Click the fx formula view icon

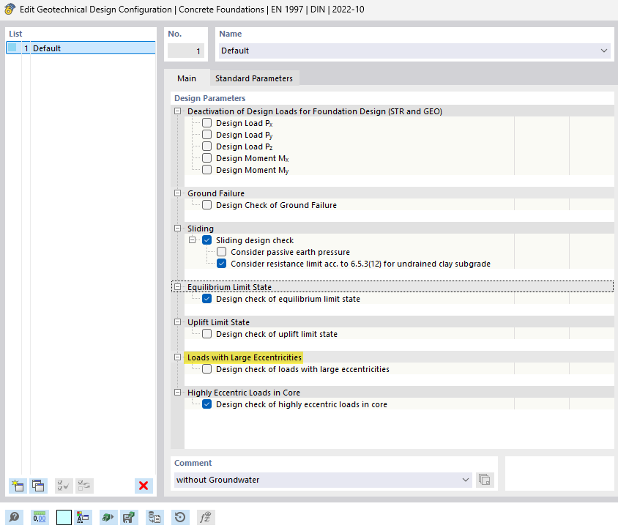tap(206, 517)
